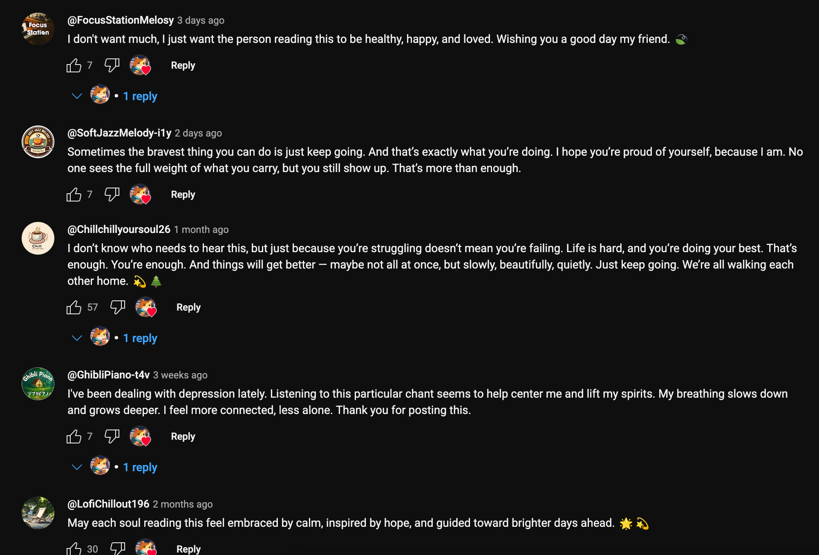Image resolution: width=819 pixels, height=555 pixels.
Task: Open the @LofiChillout196 channel link
Action: pyautogui.click(x=108, y=504)
